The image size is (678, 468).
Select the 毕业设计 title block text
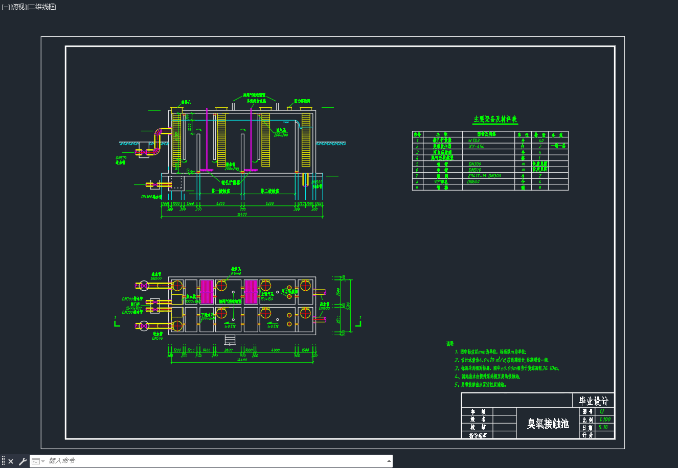(594, 401)
